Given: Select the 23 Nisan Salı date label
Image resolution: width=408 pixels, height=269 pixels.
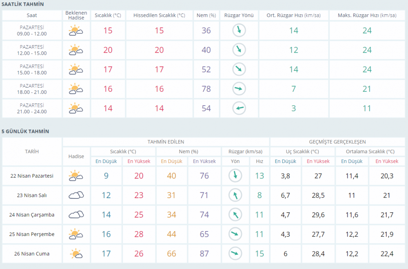Looking at the screenshot, I should pos(32,195).
